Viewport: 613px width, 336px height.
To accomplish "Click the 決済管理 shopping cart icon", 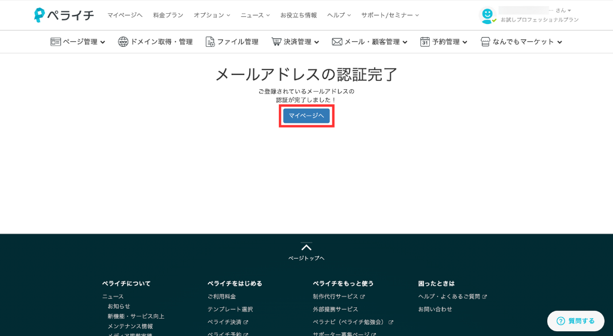I will [x=277, y=41].
